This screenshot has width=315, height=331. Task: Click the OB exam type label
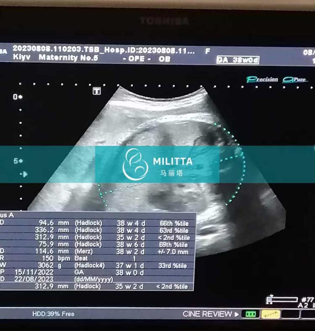[165, 59]
